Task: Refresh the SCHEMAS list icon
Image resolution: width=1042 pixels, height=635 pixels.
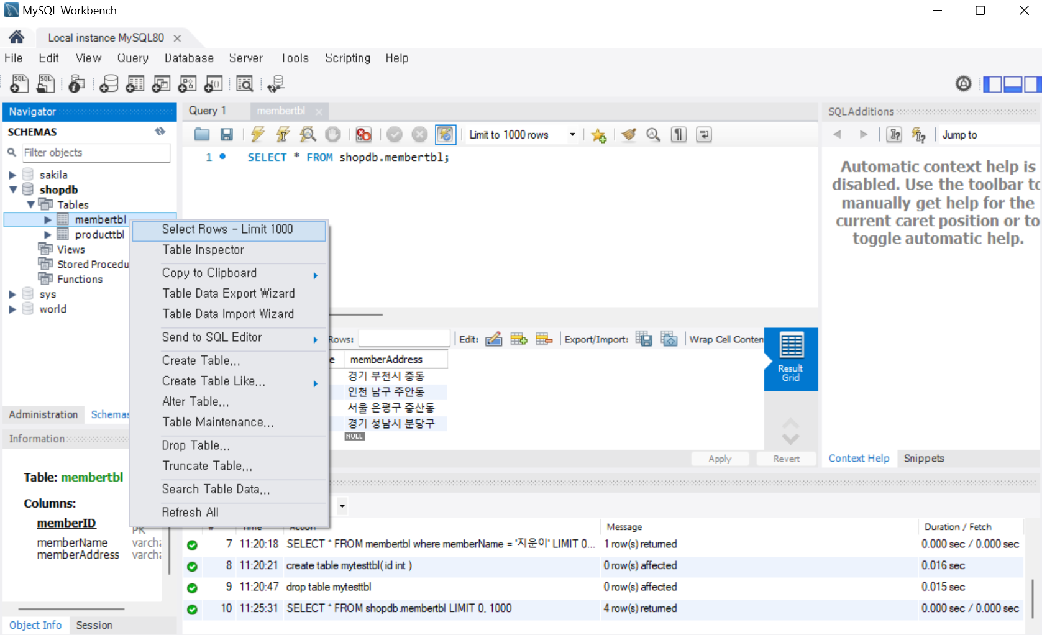Action: click(x=160, y=132)
